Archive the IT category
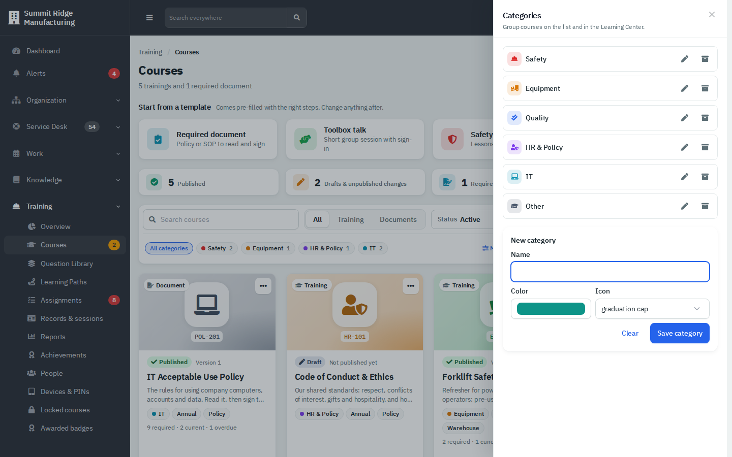Image resolution: width=732 pixels, height=457 pixels. pos(705,177)
